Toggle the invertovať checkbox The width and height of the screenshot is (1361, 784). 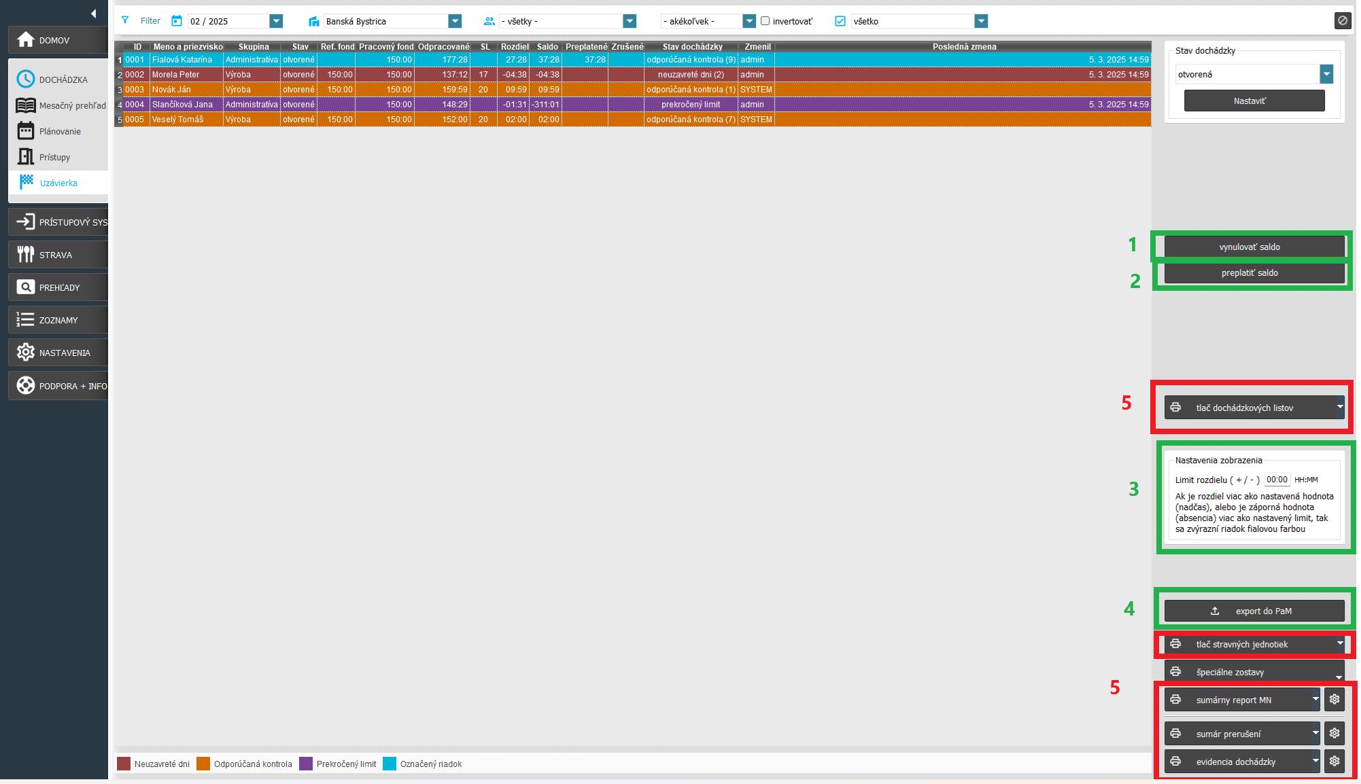click(765, 21)
